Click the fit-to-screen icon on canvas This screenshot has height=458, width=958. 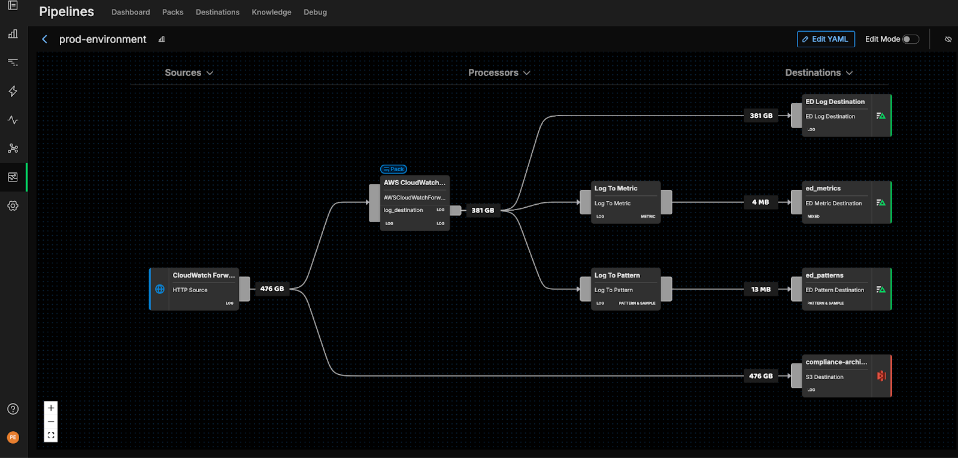(x=51, y=436)
